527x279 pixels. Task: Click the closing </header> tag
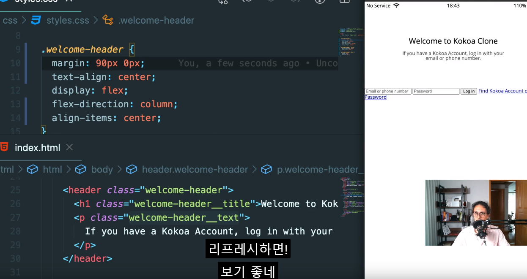(88, 258)
